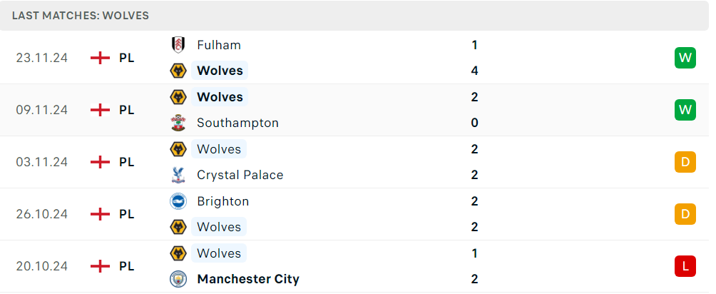This screenshot has width=716, height=294.
Task: Click England flag on the 23.11.24 row
Action: tap(101, 58)
